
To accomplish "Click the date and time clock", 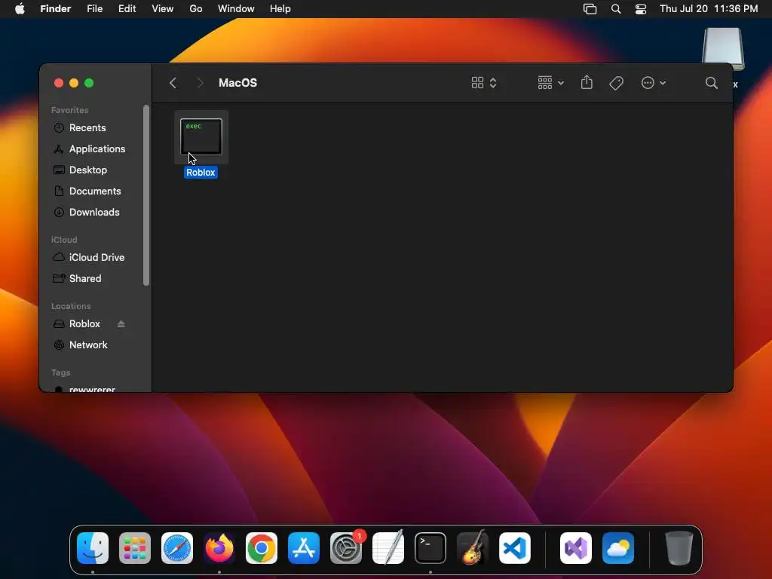I will [709, 9].
